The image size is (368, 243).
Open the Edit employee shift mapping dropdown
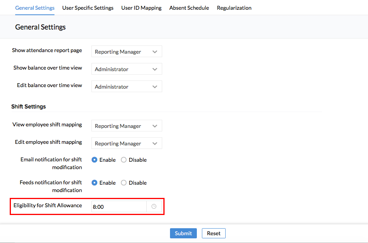click(x=126, y=143)
